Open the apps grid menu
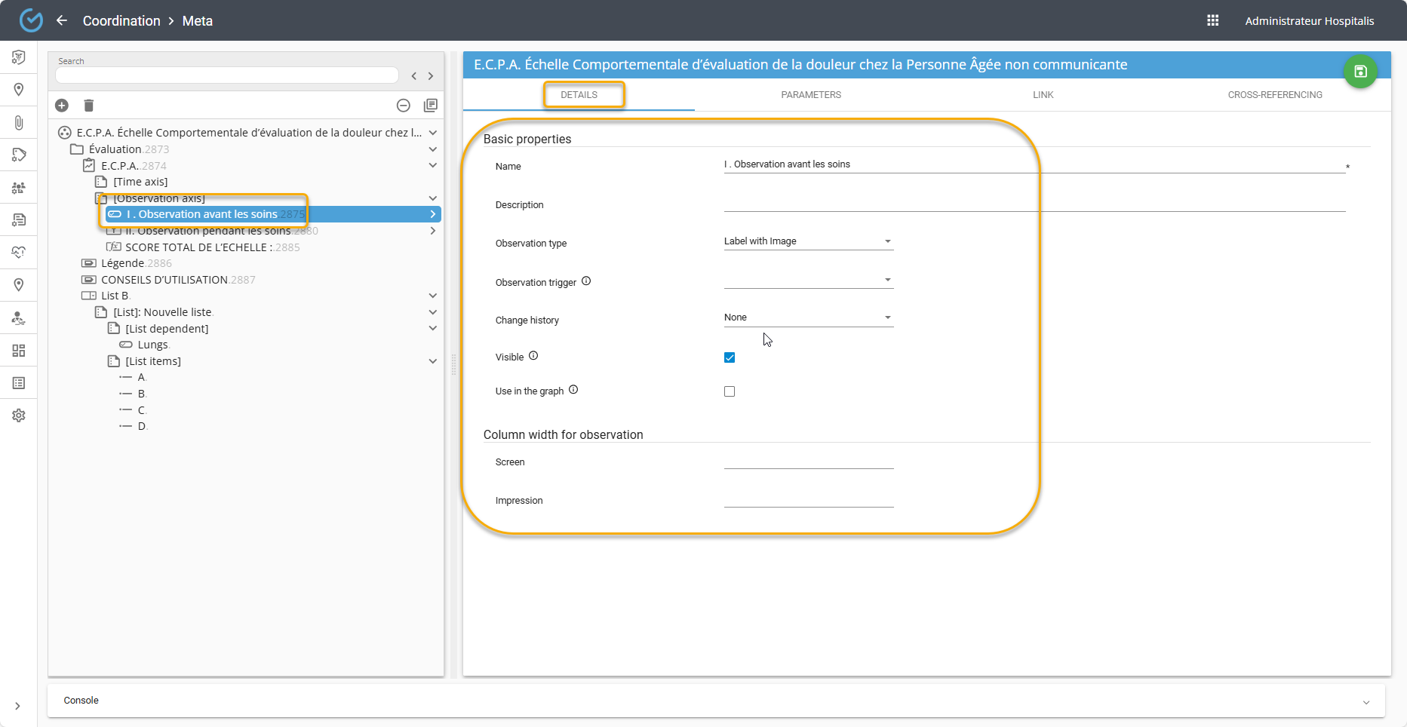This screenshot has height=727, width=1407. click(x=1212, y=20)
